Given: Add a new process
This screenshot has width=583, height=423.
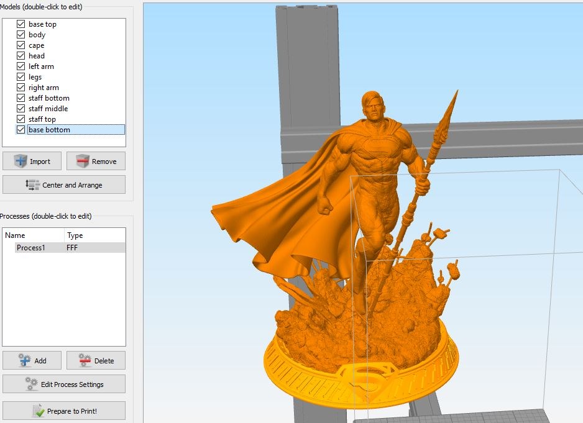Looking at the screenshot, I should pyautogui.click(x=32, y=360).
